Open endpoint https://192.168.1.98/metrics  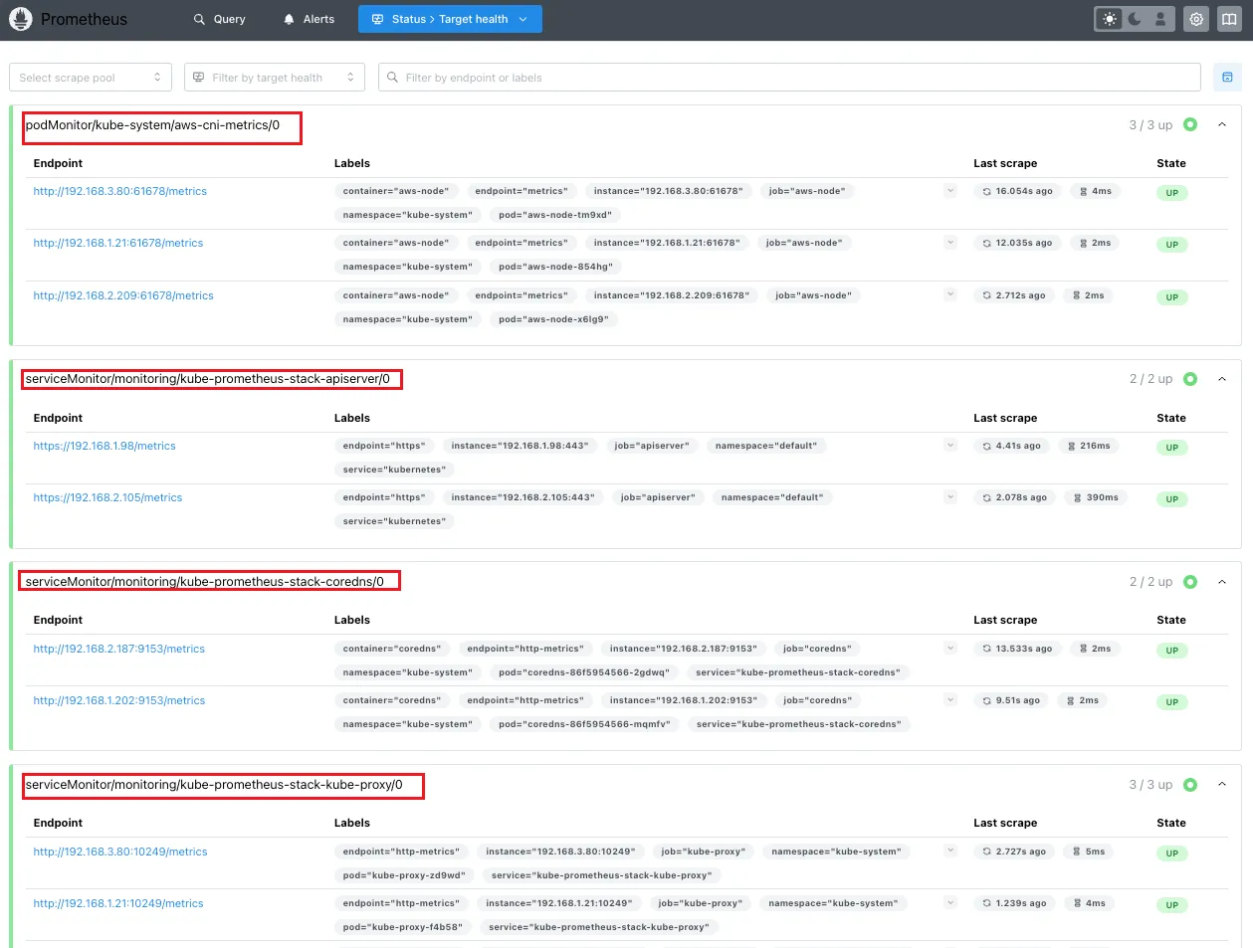point(104,446)
